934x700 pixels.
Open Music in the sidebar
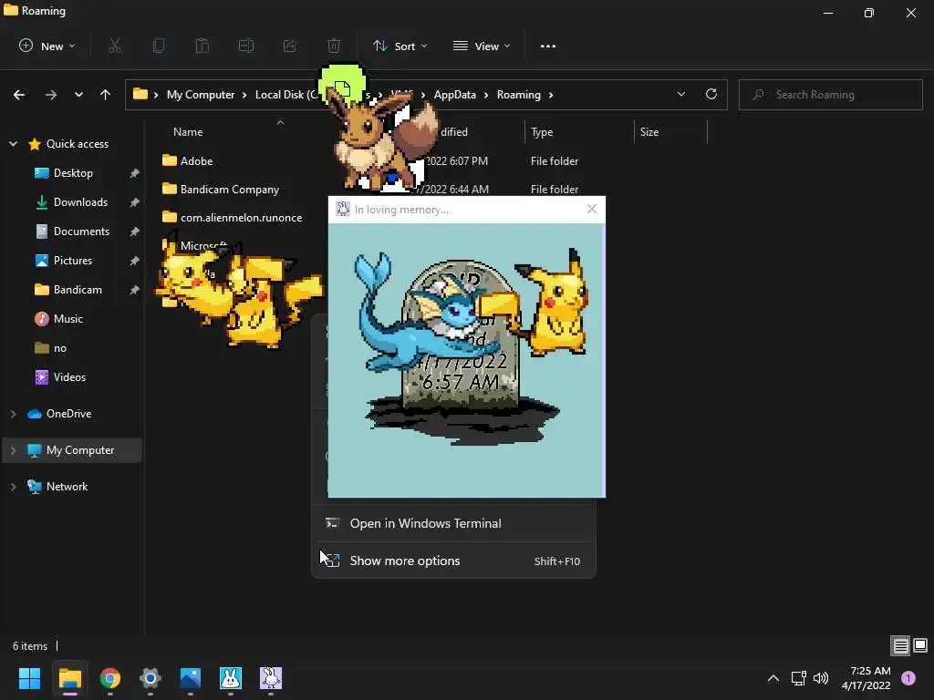pos(67,319)
